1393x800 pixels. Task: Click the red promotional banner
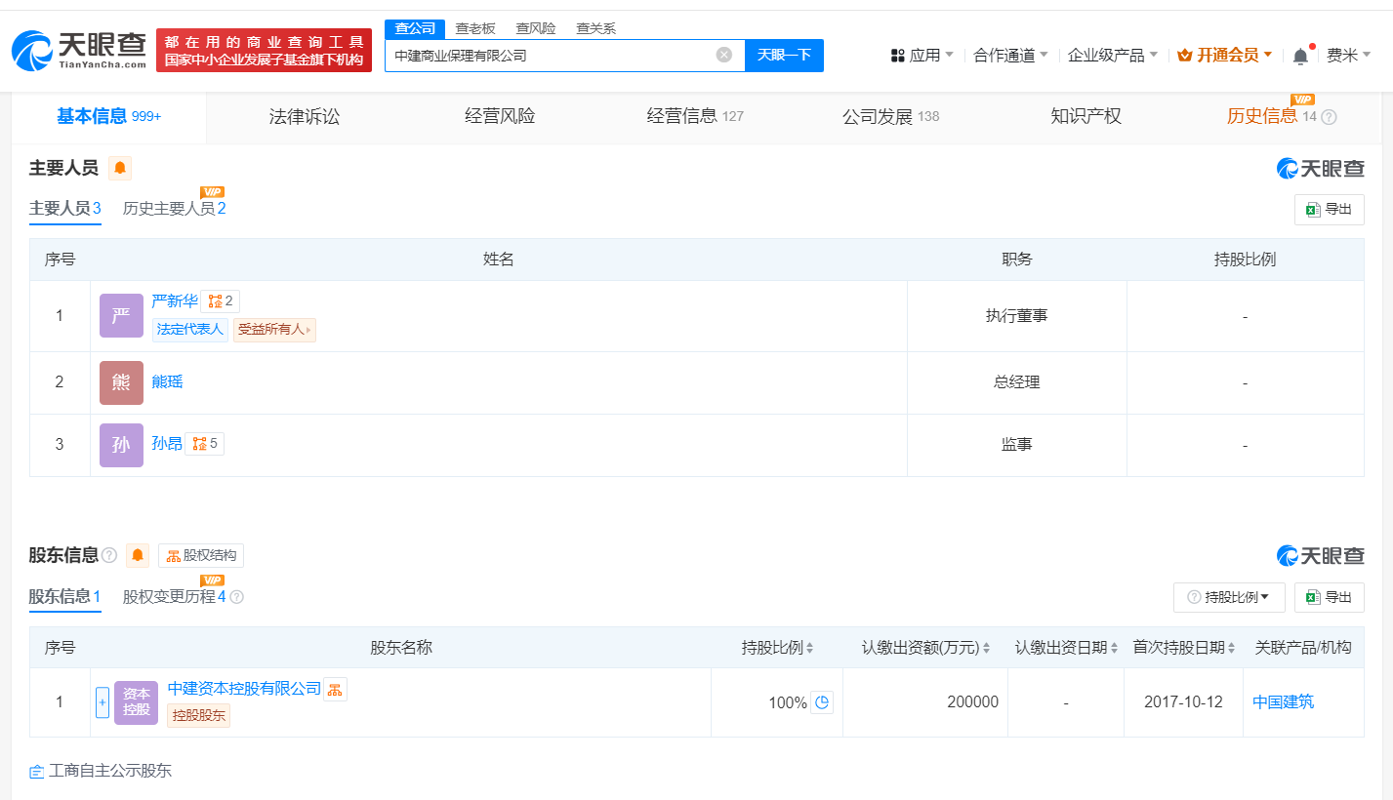tap(264, 51)
